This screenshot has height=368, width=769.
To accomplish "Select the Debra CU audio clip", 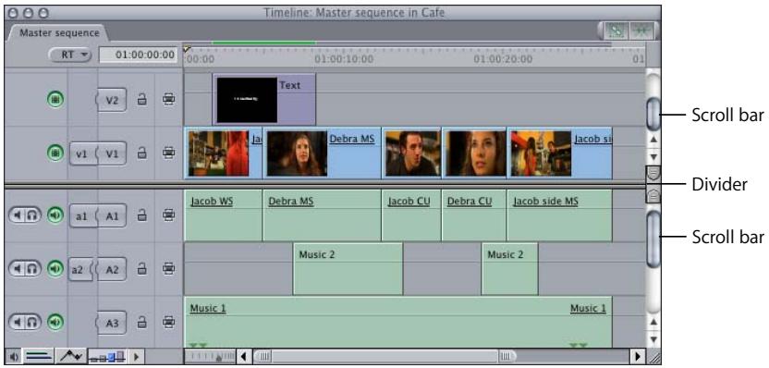I will [x=474, y=215].
